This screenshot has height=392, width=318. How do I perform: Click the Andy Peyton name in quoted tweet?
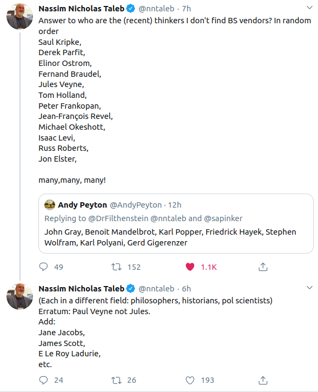(83, 205)
